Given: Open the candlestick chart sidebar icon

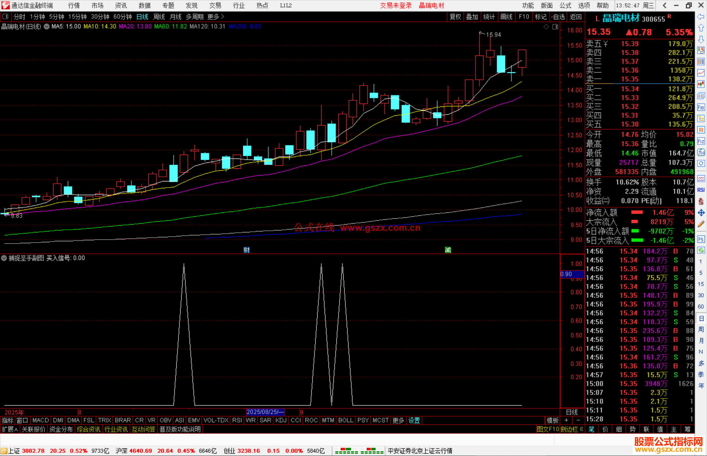Looking at the screenshot, I should click(701, 84).
